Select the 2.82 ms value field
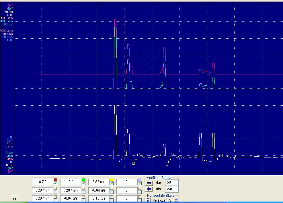283x203 pixels. pyautogui.click(x=99, y=182)
